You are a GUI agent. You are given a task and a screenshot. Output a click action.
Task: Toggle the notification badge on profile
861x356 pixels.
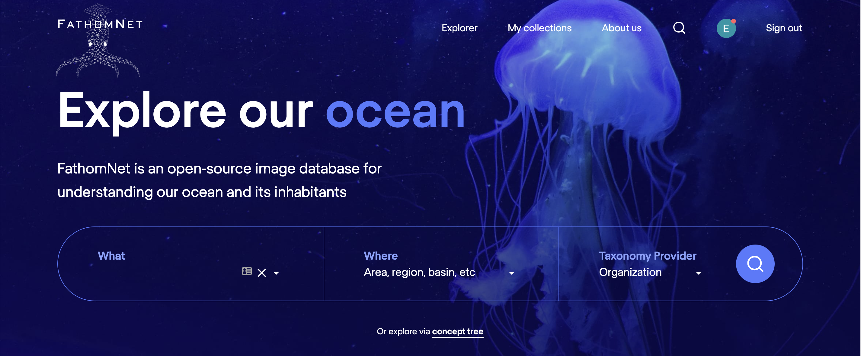click(733, 20)
